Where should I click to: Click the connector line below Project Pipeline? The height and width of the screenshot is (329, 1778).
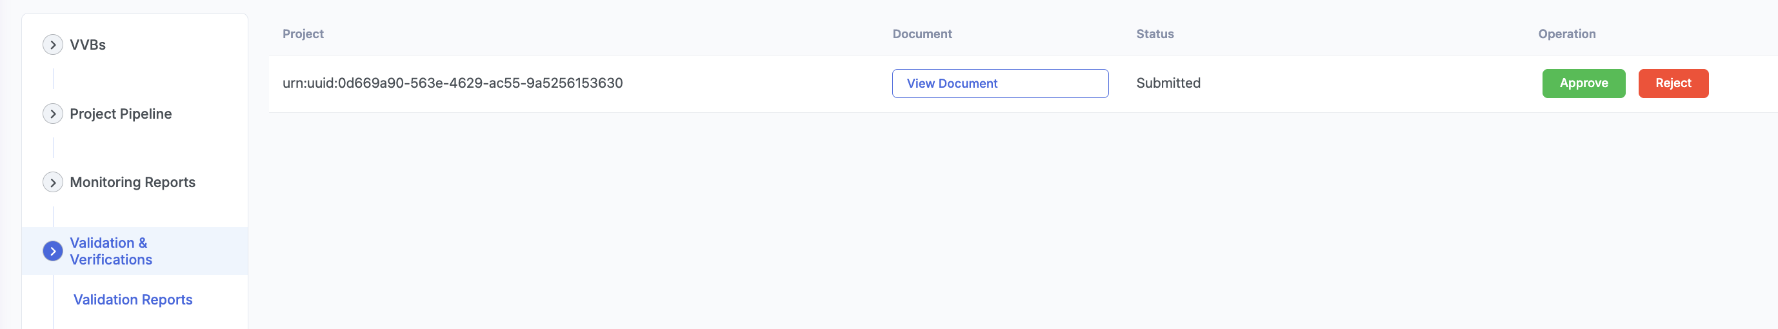pyautogui.click(x=53, y=148)
